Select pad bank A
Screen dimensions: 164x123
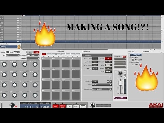[x=44, y=54]
